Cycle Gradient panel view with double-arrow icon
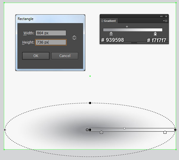Viewport: 179px width, 160px height. click(x=102, y=21)
